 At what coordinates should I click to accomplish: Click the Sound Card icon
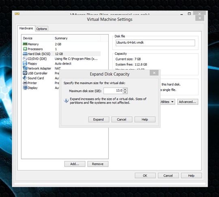(x=25, y=78)
